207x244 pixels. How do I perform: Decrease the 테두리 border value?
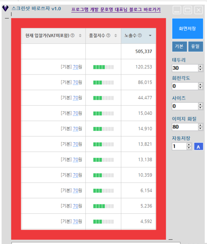[200, 70]
